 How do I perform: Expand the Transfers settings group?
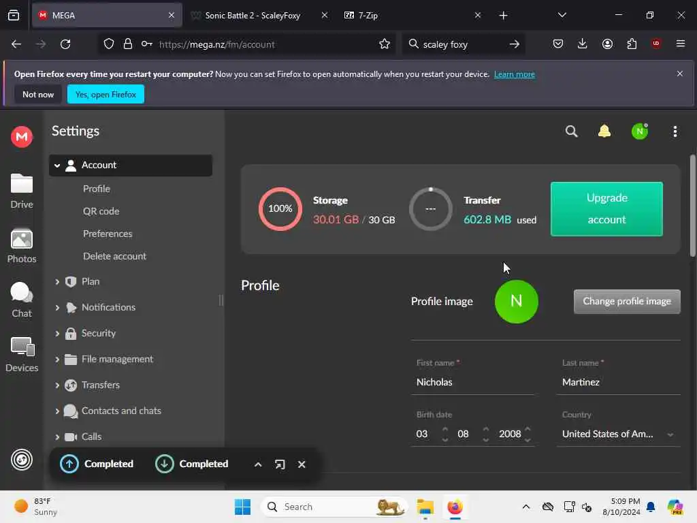[x=57, y=385]
